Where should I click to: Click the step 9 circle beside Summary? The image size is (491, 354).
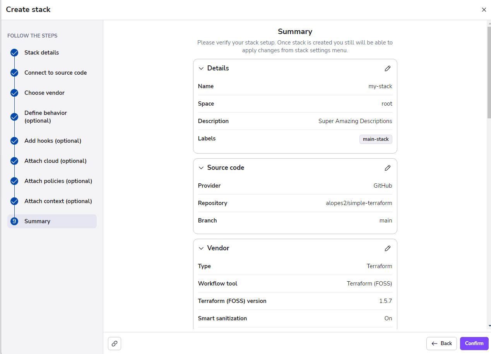point(14,221)
